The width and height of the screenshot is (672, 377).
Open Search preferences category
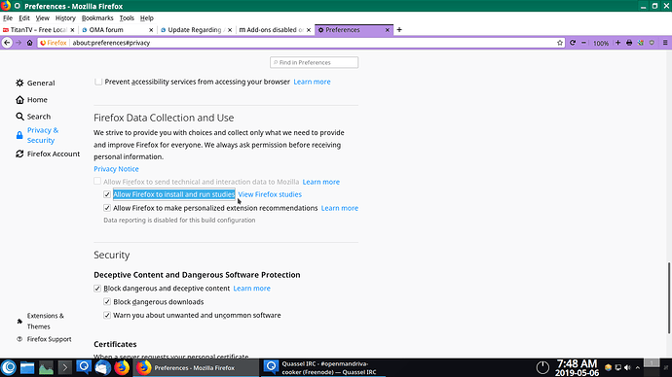(x=33, y=117)
